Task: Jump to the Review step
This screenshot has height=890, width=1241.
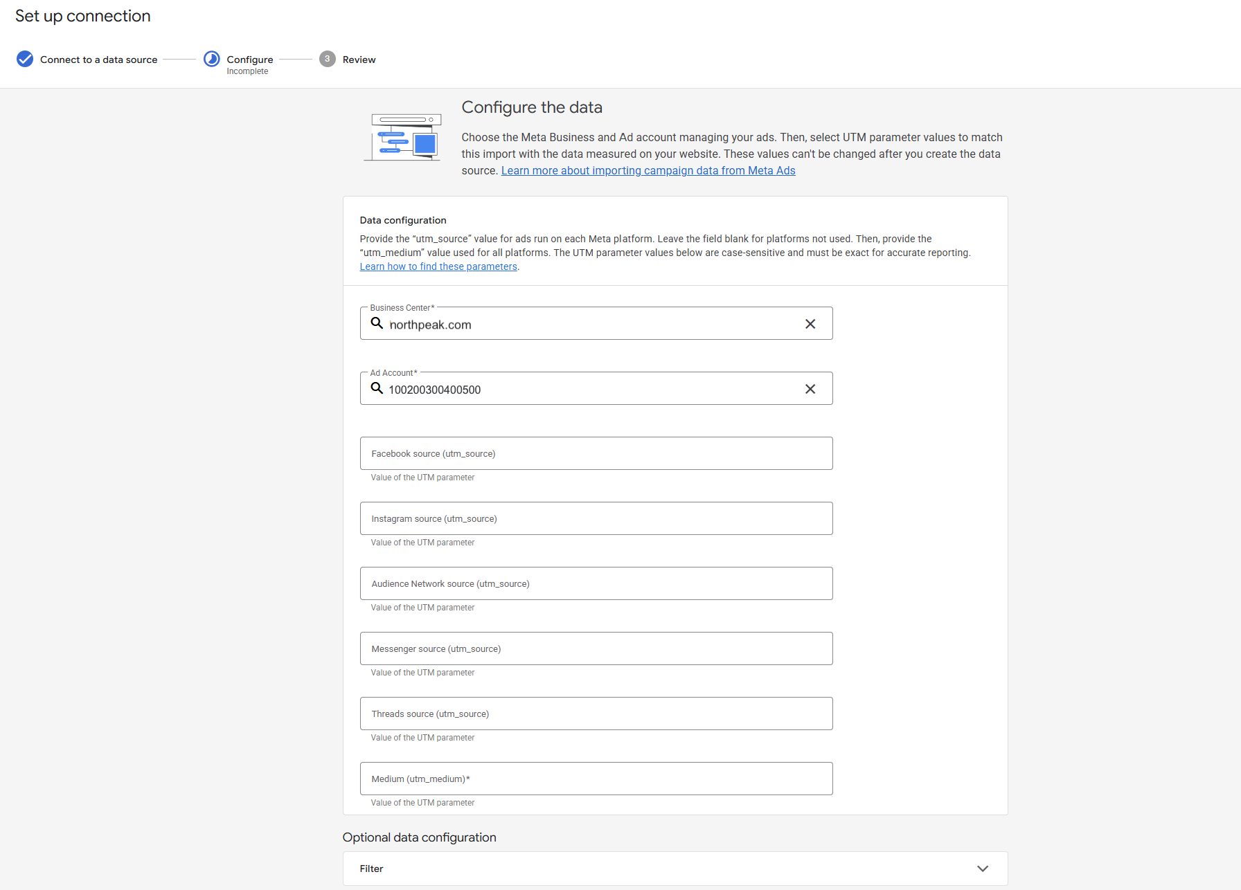Action: (x=359, y=60)
